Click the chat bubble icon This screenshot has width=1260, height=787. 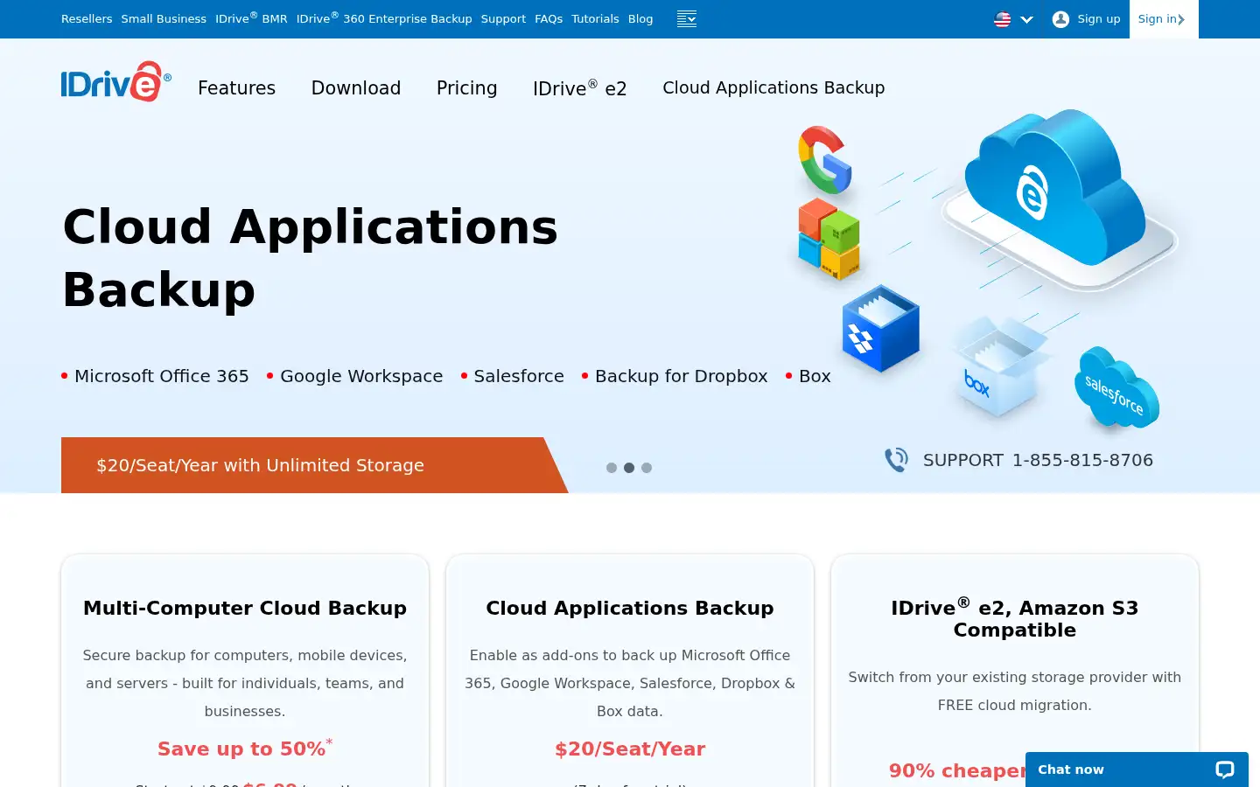[1225, 770]
